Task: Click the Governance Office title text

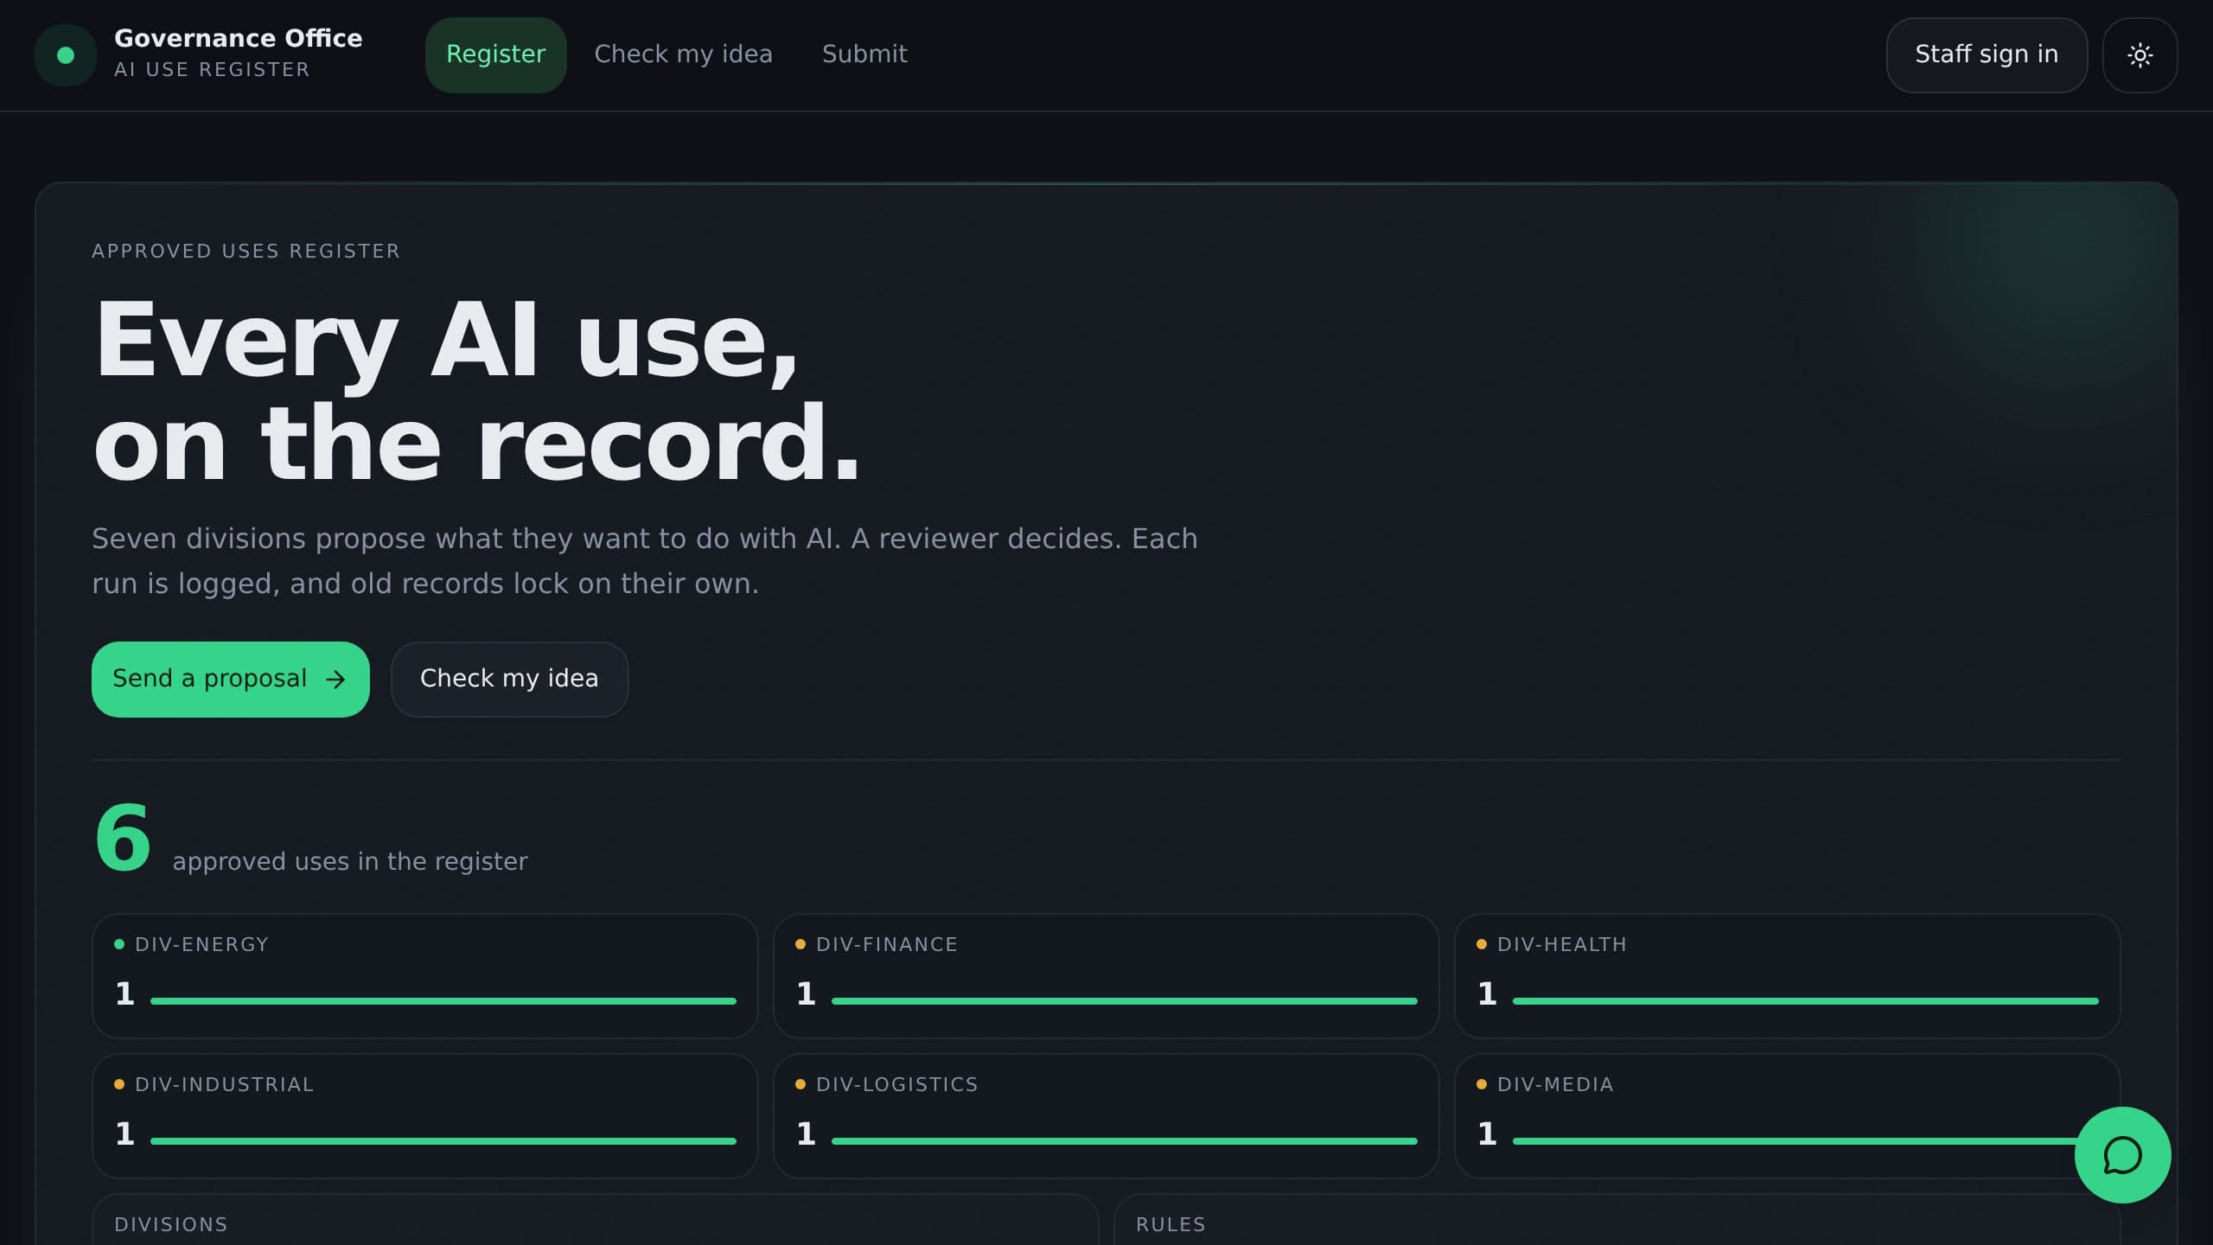Action: tap(239, 39)
